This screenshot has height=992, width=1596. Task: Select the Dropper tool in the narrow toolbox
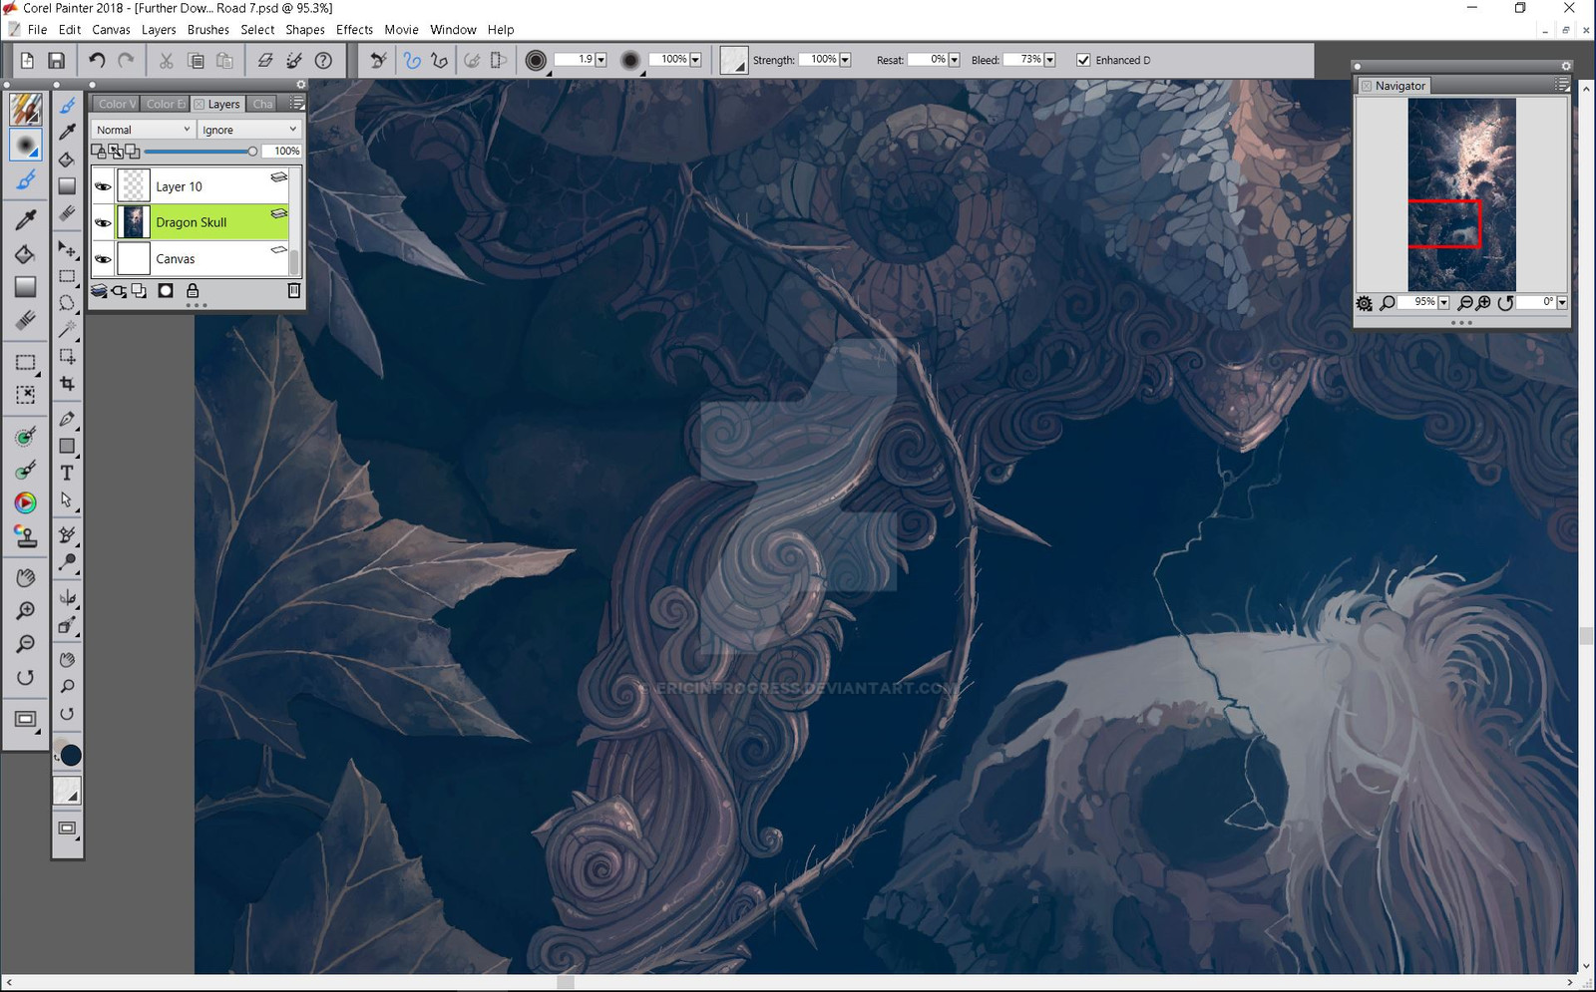(67, 132)
